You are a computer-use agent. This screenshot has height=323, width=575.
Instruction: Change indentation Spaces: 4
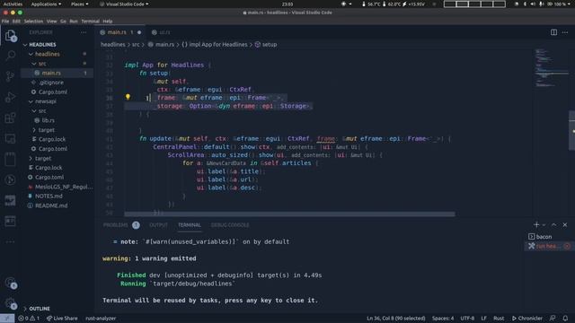click(443, 319)
